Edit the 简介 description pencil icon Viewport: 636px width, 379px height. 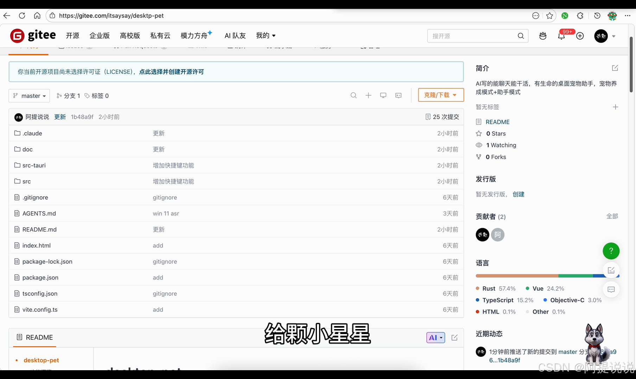(615, 68)
